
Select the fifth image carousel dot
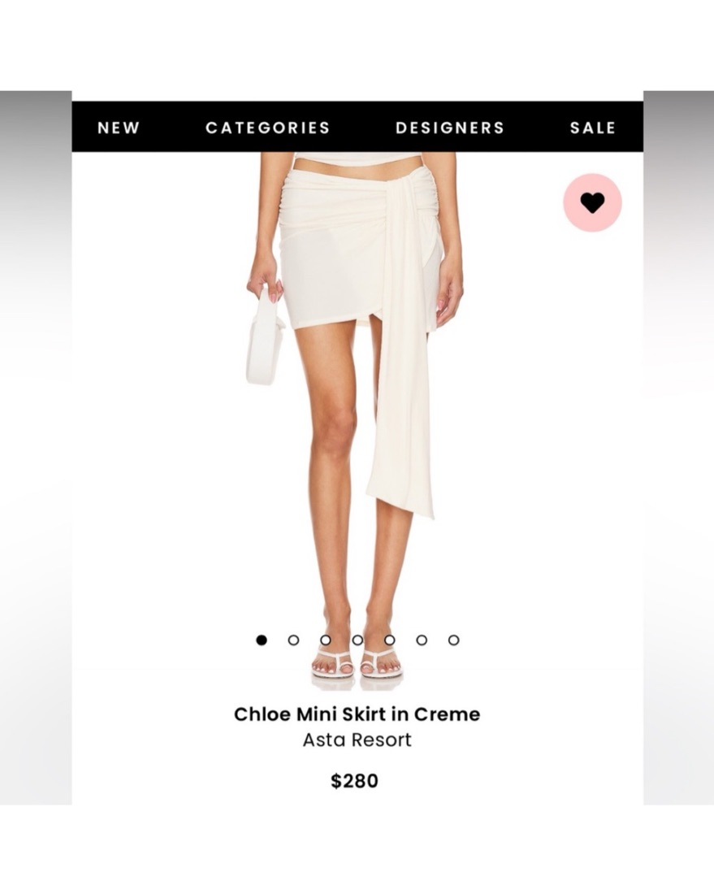(389, 640)
